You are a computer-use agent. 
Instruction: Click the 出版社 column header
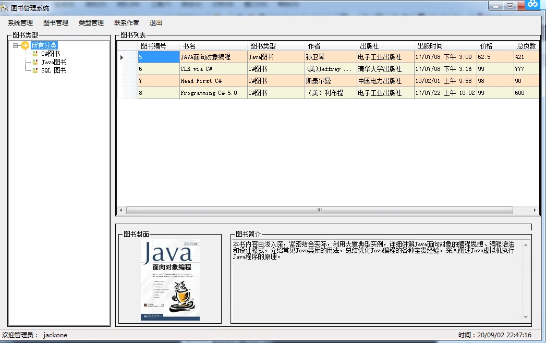[385, 46]
